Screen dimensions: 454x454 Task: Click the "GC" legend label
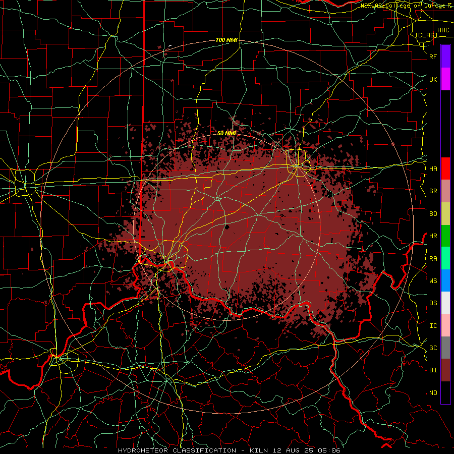pyautogui.click(x=433, y=348)
